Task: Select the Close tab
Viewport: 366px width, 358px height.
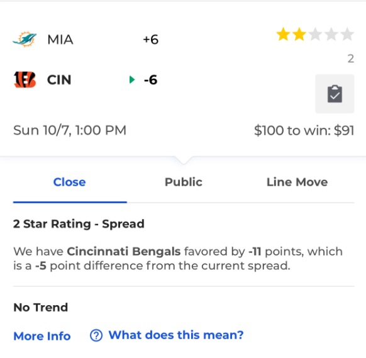Action: pos(70,182)
